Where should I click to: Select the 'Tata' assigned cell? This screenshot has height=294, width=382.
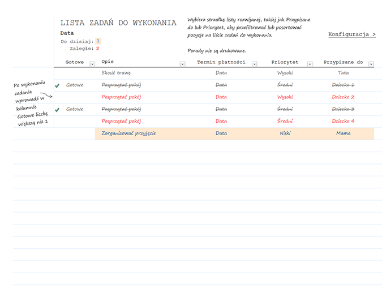pos(344,73)
